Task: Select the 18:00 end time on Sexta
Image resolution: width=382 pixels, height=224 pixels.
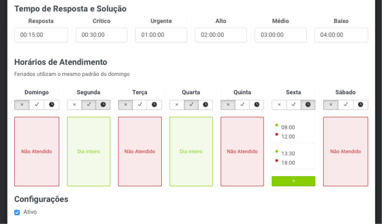Action: click(x=288, y=163)
